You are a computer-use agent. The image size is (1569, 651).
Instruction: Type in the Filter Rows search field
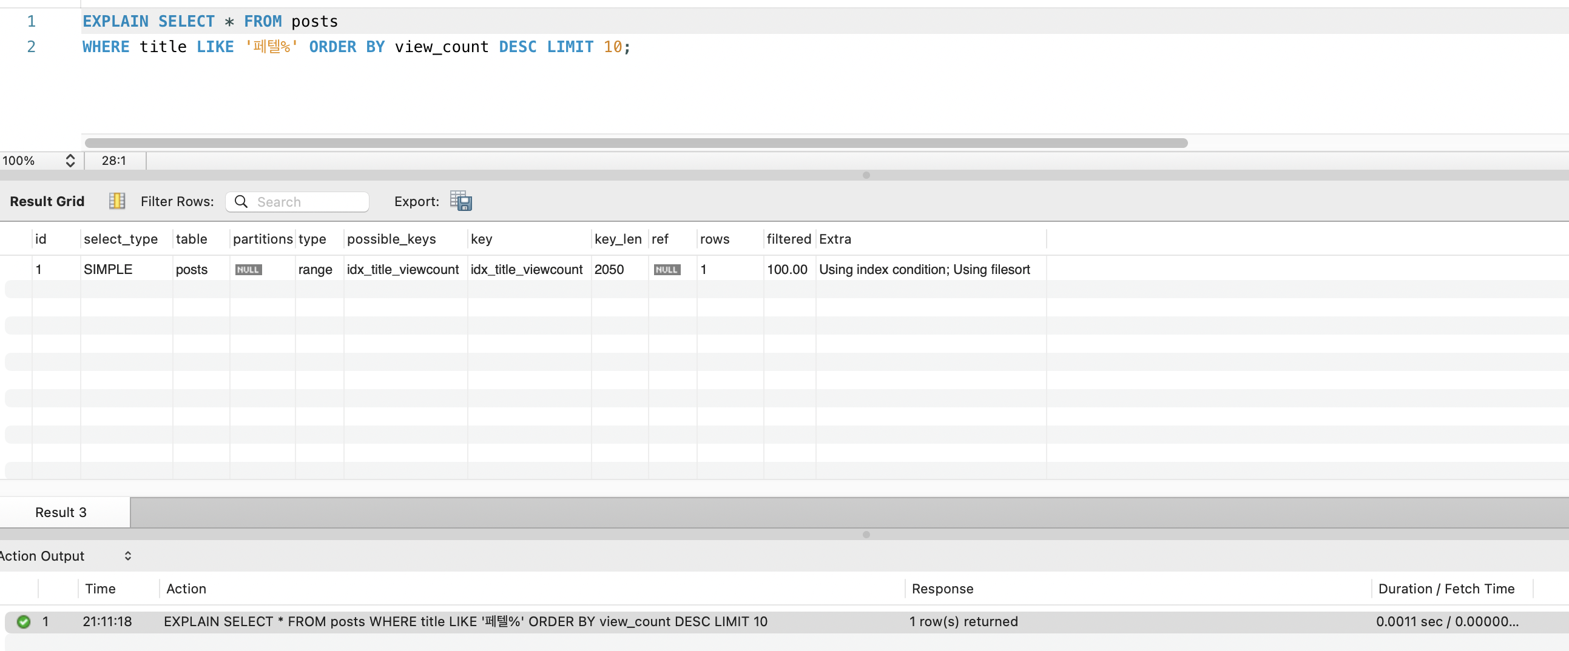click(x=309, y=202)
